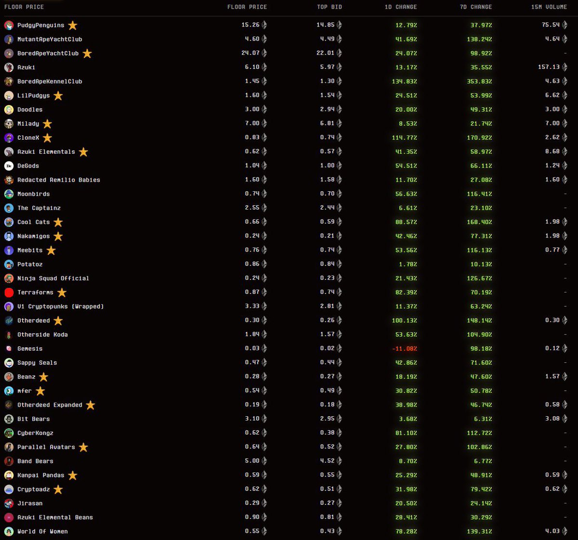The height and width of the screenshot is (540, 578).
Task: Click the Ninja Squad Official avatar
Action: 9,278
